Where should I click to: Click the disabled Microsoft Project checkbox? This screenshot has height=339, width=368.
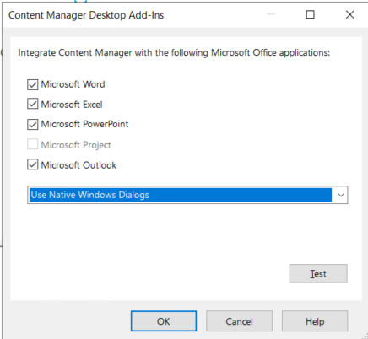click(x=33, y=144)
